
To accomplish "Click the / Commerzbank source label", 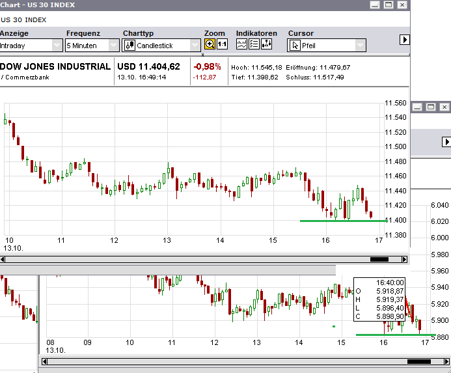I will (25, 77).
